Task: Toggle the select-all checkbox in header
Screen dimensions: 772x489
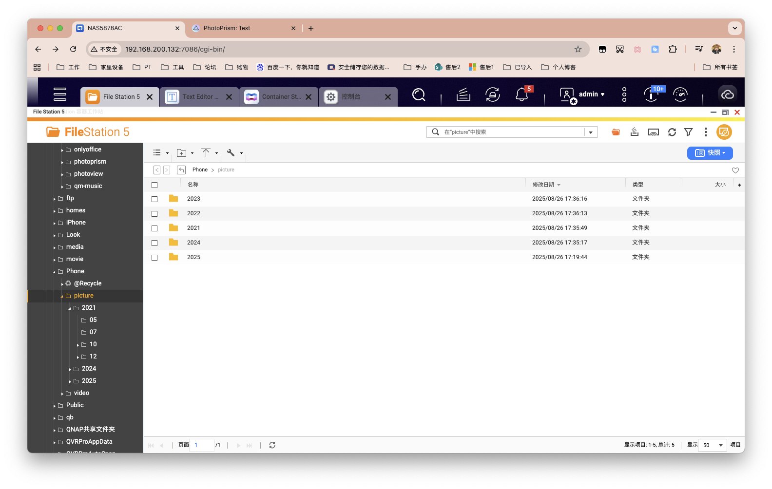Action: (154, 185)
